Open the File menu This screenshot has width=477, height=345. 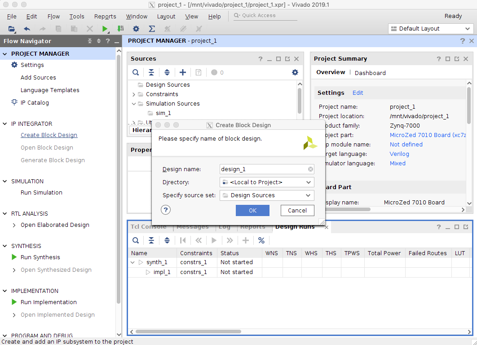tap(12, 17)
